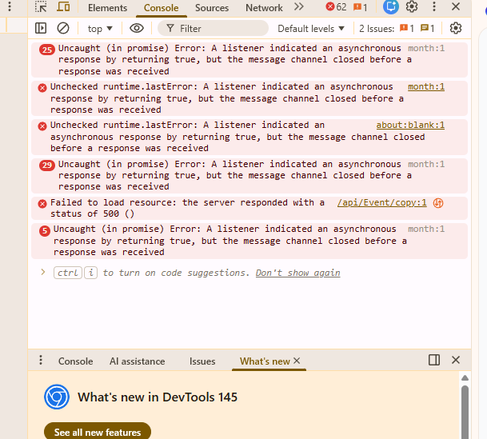Viewport: 487px width, 439px height.
Task: Toggle the console sidebar icon
Action: point(41,28)
